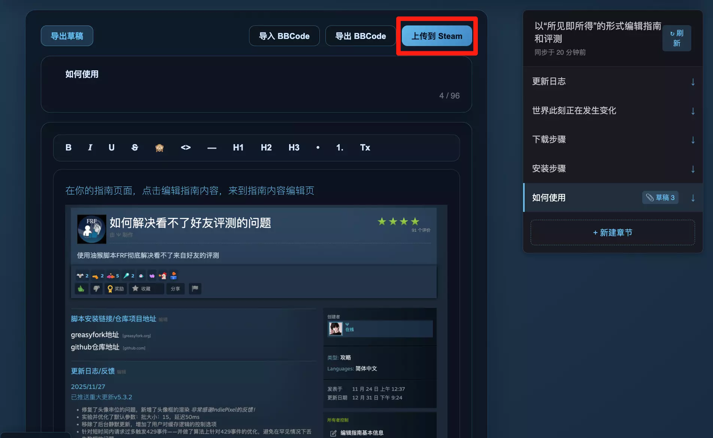The height and width of the screenshot is (438, 713).
Task: Select the 下载步骤 chapter
Action: (x=613, y=140)
